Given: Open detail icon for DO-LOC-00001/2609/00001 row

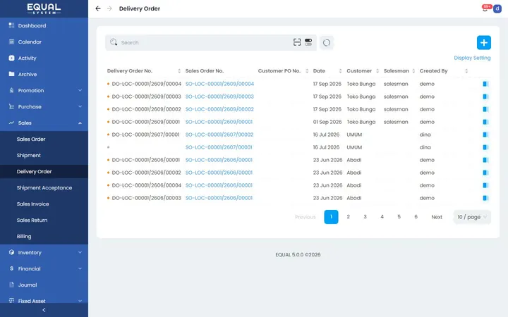Looking at the screenshot, I should click(x=485, y=122).
